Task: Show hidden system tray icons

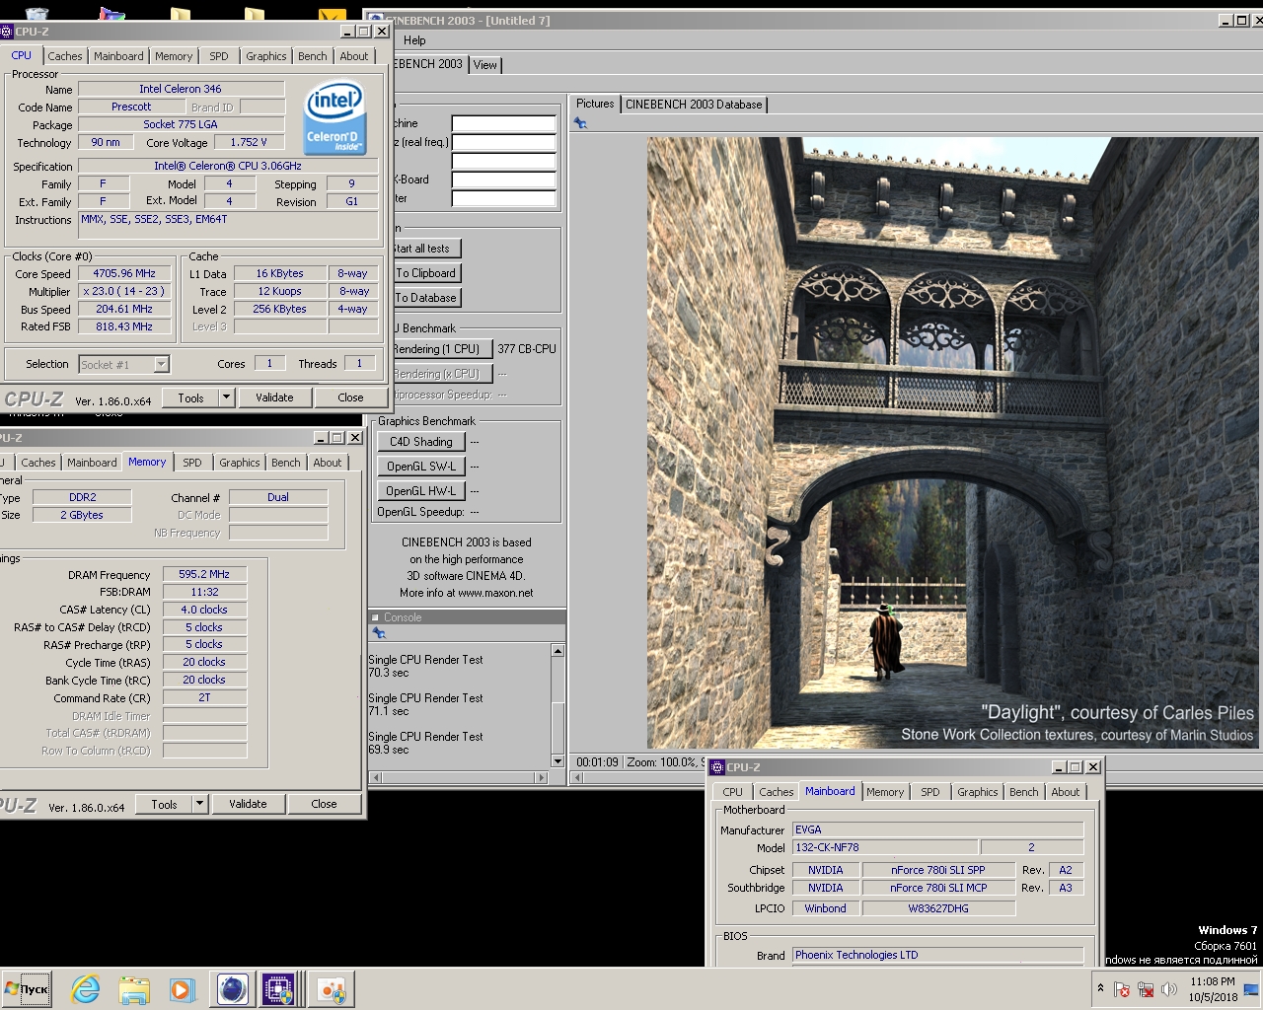Action: 1100,988
